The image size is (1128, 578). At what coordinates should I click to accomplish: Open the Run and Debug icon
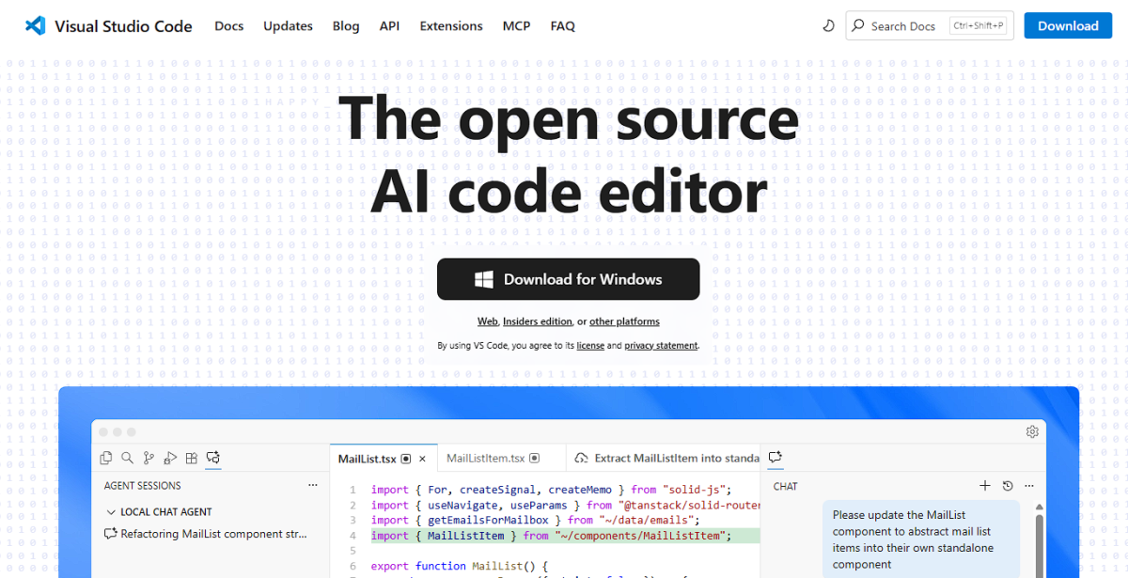[170, 458]
